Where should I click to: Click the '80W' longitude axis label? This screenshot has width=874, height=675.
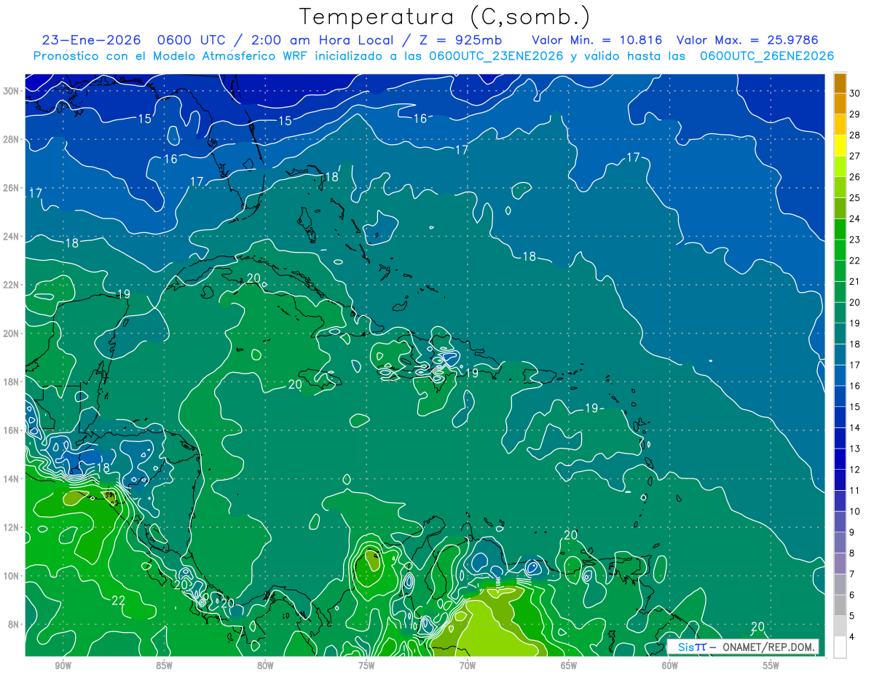(265, 666)
